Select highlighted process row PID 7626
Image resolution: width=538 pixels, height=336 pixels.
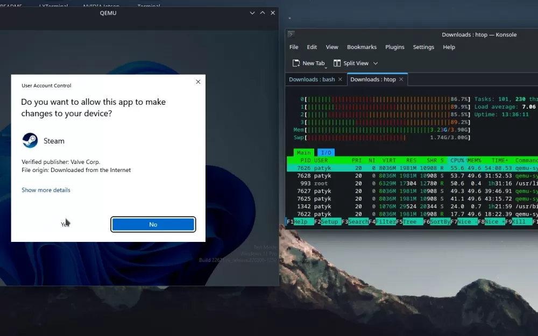point(412,168)
